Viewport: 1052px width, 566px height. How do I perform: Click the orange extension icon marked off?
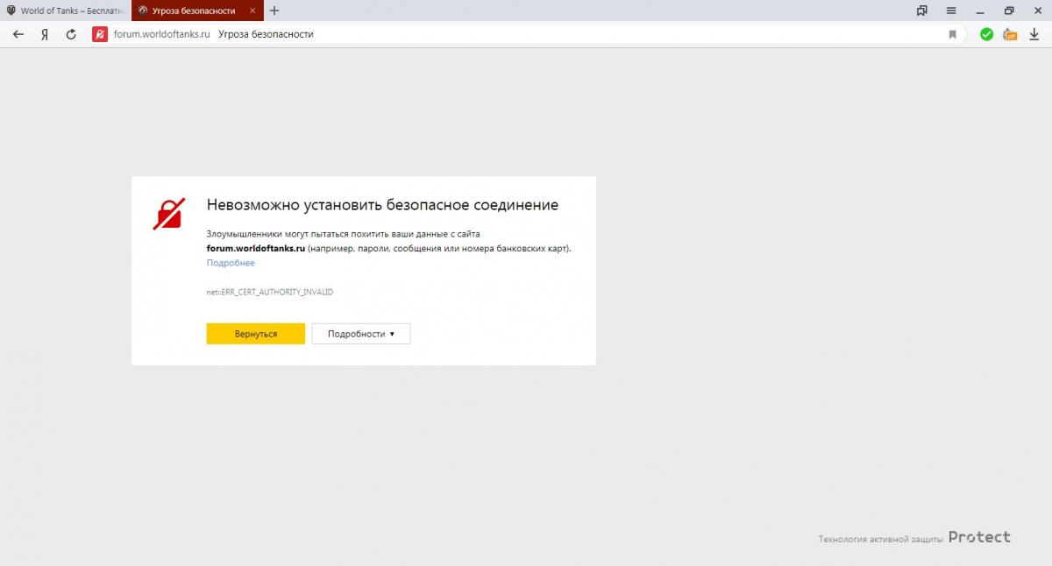1010,34
